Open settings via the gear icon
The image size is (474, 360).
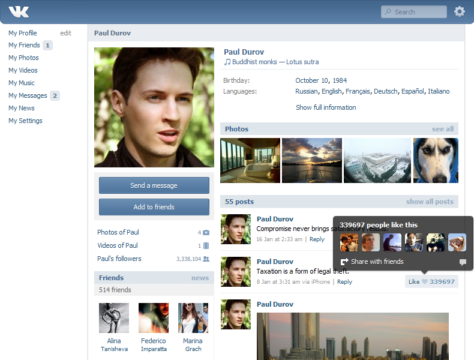(459, 11)
